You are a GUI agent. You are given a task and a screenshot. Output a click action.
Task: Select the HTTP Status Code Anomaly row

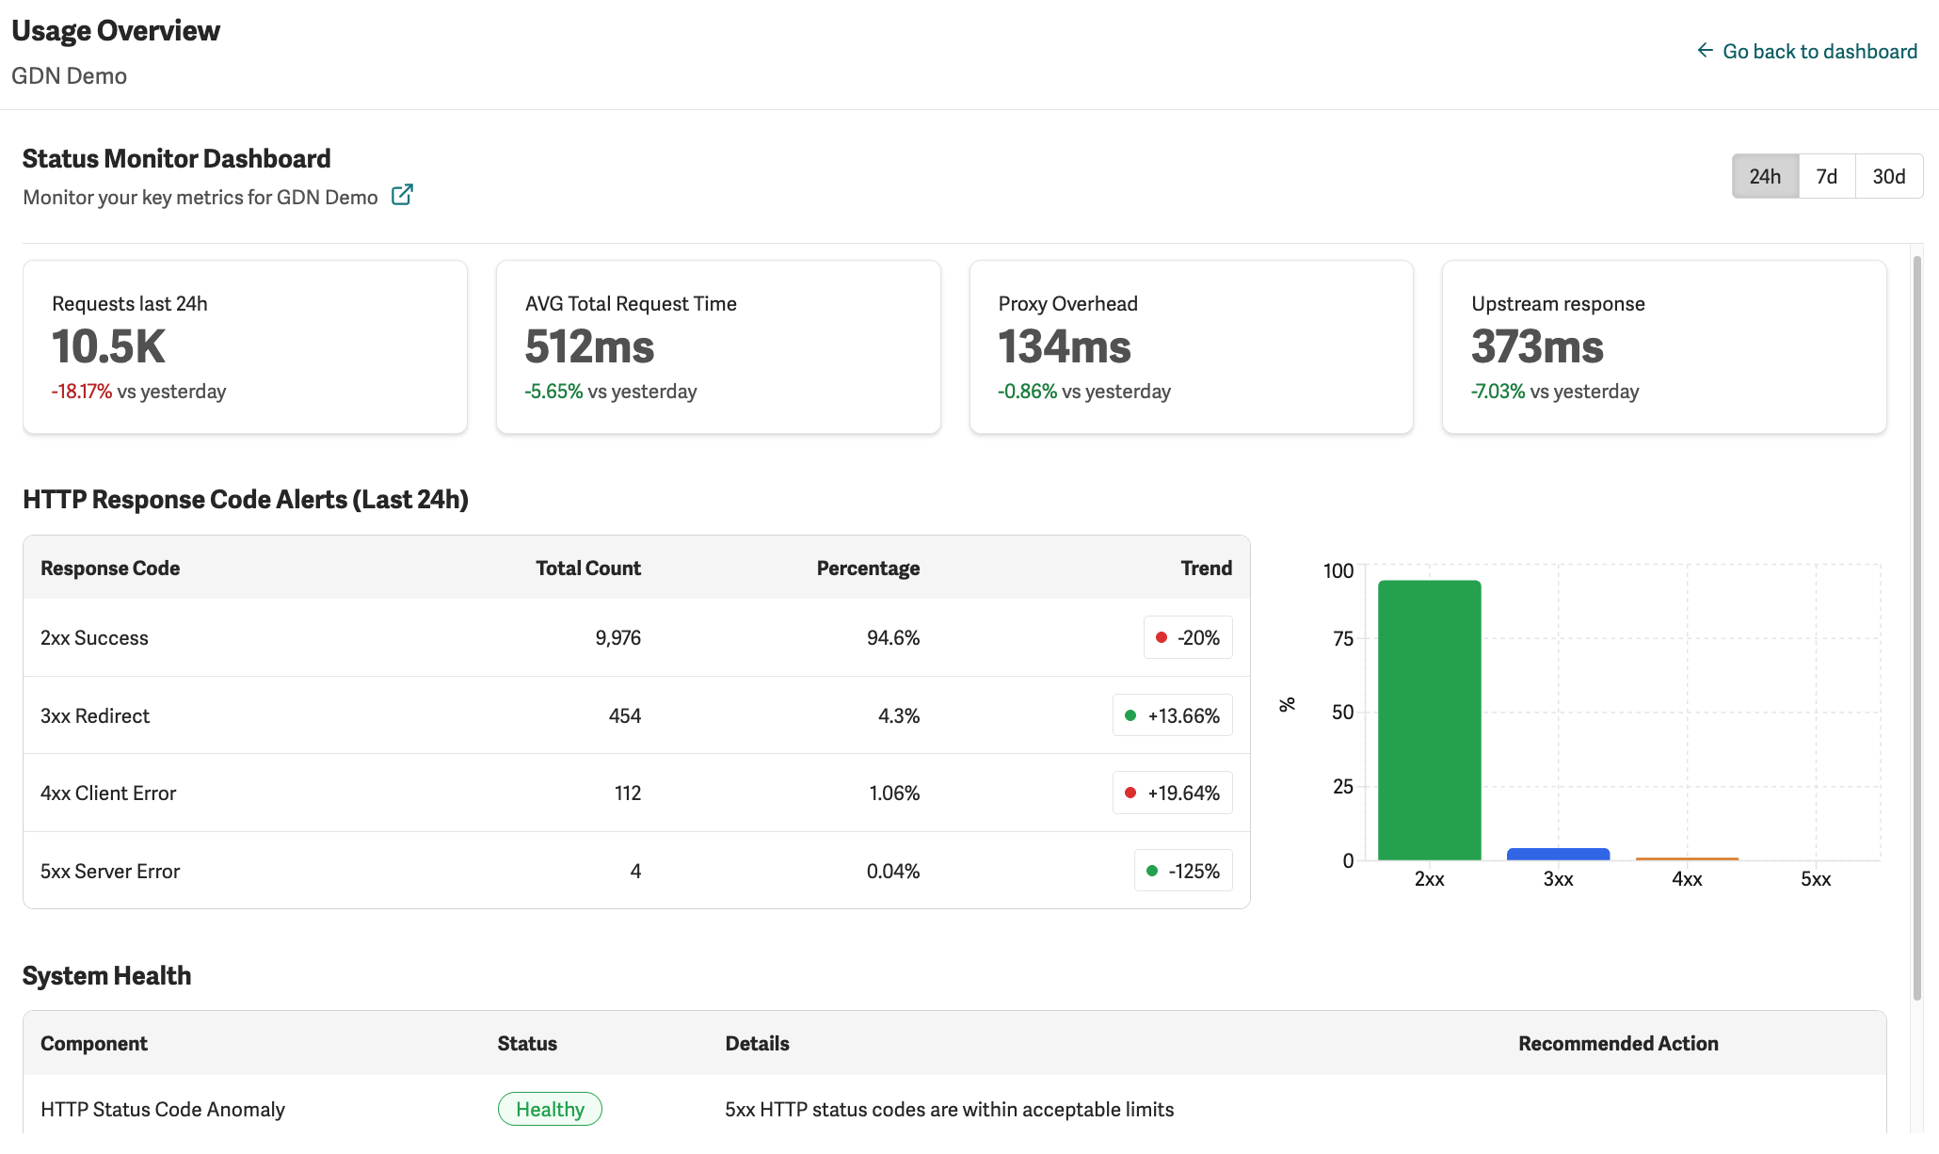[163, 1109]
